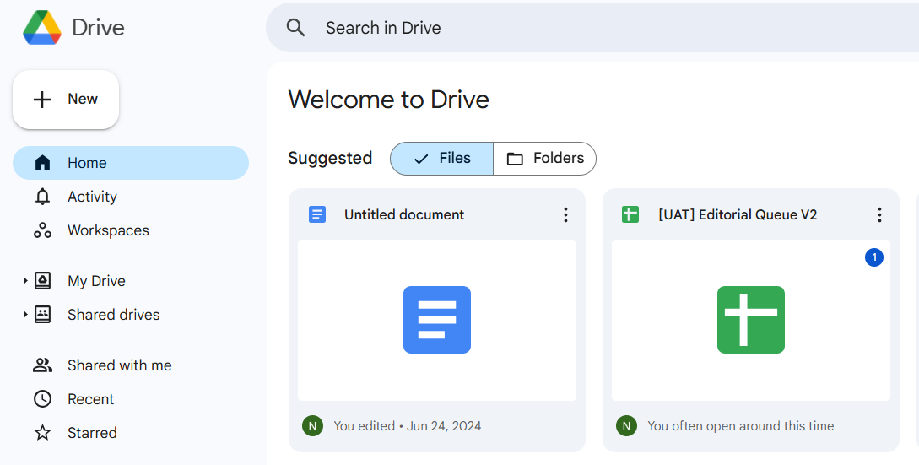The height and width of the screenshot is (465, 919).
Task: Open more actions for Untitled document
Action: click(x=565, y=215)
